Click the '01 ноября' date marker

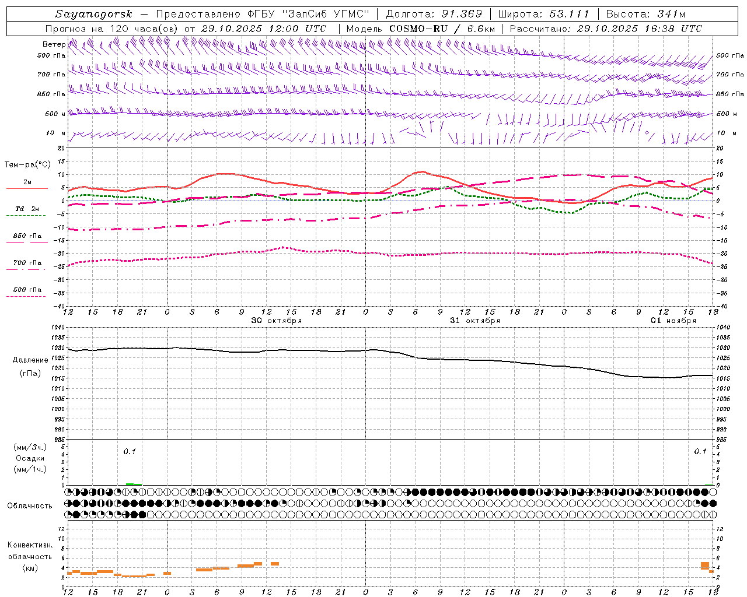coord(673,321)
